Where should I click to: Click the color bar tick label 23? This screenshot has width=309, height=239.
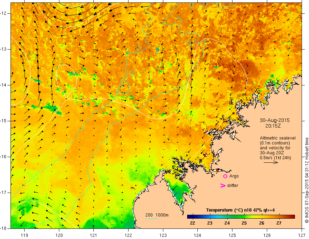pos(210,223)
